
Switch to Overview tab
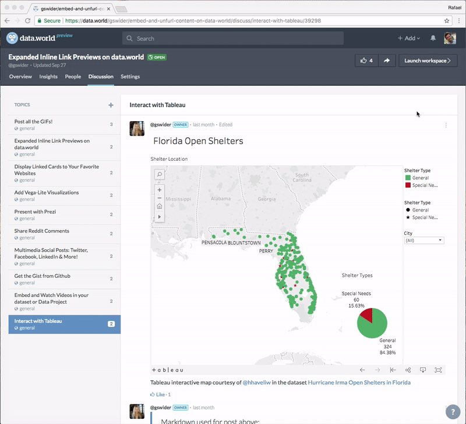[20, 76]
